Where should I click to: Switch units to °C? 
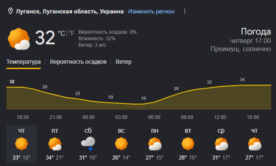click(x=62, y=33)
